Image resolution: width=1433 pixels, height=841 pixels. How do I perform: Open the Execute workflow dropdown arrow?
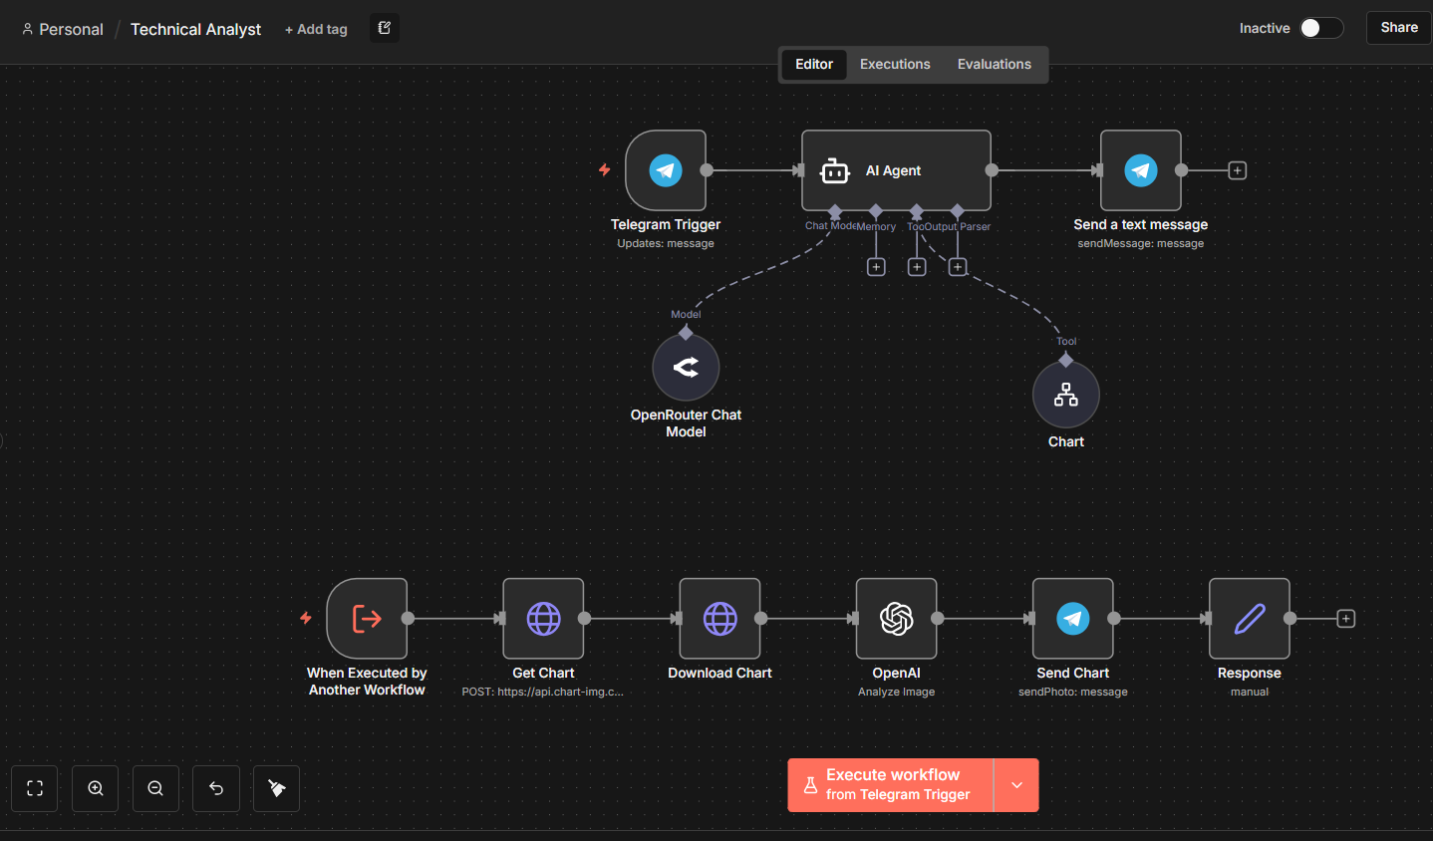coord(1016,785)
